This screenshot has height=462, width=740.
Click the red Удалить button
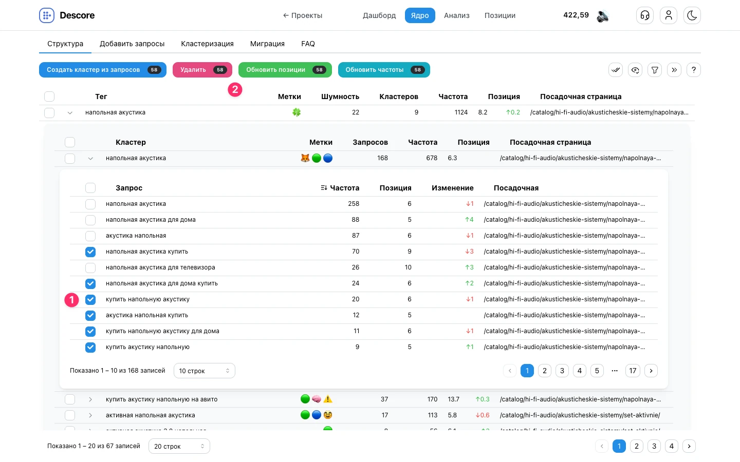pyautogui.click(x=202, y=70)
